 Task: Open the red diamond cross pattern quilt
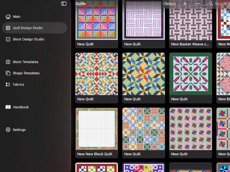[x=97, y=74]
